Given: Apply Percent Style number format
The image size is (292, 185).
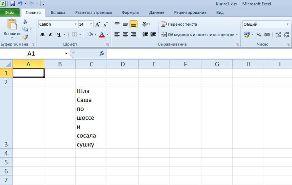Looking at the screenshot, I should tap(258, 35).
